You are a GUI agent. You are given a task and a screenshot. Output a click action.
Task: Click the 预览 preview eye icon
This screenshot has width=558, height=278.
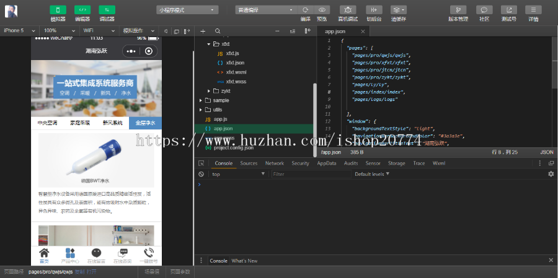tap(322, 10)
